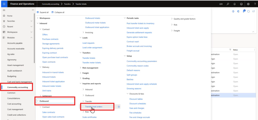Viewport: 258px width, 120px height.
Task: Select Cost accounting module
Action: pos(14,104)
